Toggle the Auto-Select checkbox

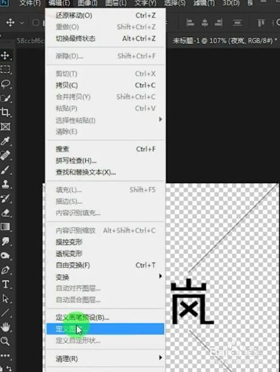tap(36, 23)
